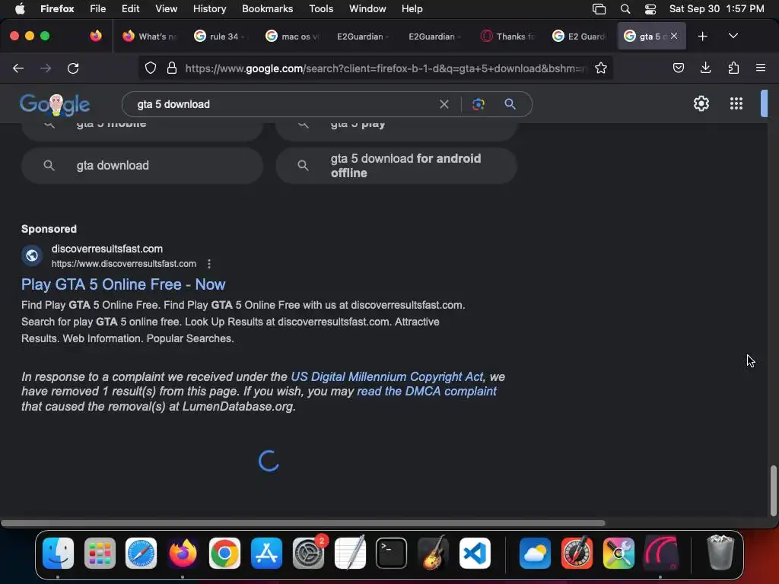Open the Trash in the Dock
The width and height of the screenshot is (779, 584).
720,554
